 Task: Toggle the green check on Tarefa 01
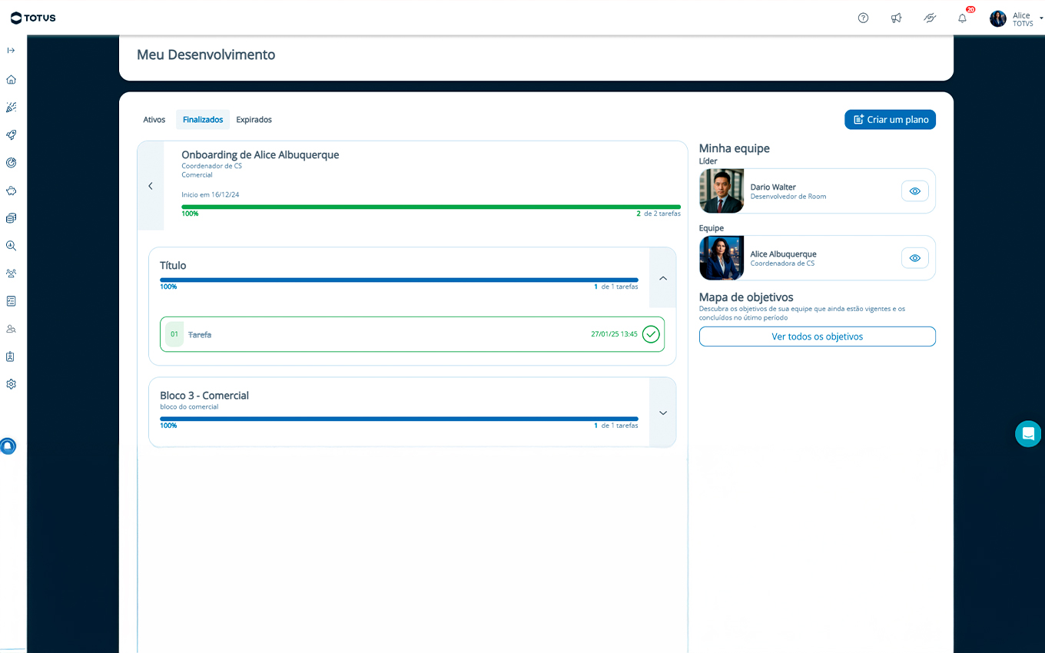[x=651, y=334]
